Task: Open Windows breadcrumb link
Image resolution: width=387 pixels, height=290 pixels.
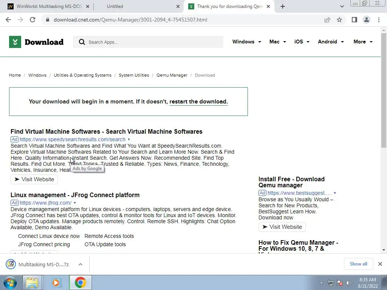Action: pyautogui.click(x=37, y=75)
